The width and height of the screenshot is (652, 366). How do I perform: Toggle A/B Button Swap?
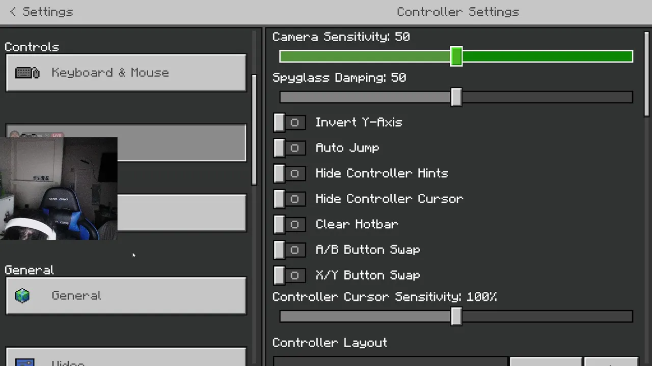point(289,250)
